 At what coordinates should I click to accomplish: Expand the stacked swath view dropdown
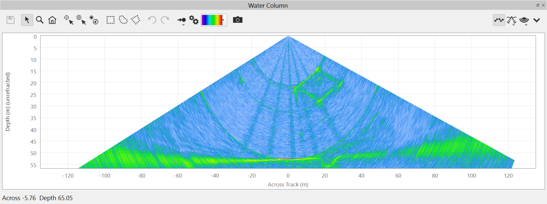point(524,21)
